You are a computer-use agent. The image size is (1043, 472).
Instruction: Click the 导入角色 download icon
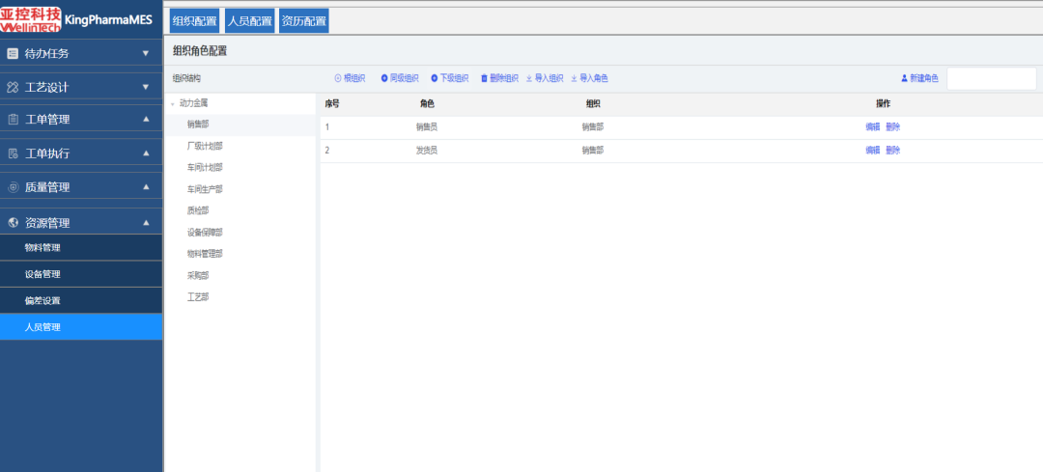coord(574,78)
